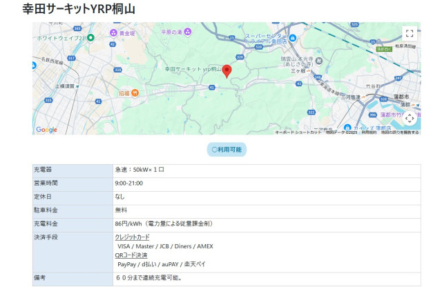Click the PayPay / d払い payment list
Viewport: 442px width, 287px height.
point(162,264)
